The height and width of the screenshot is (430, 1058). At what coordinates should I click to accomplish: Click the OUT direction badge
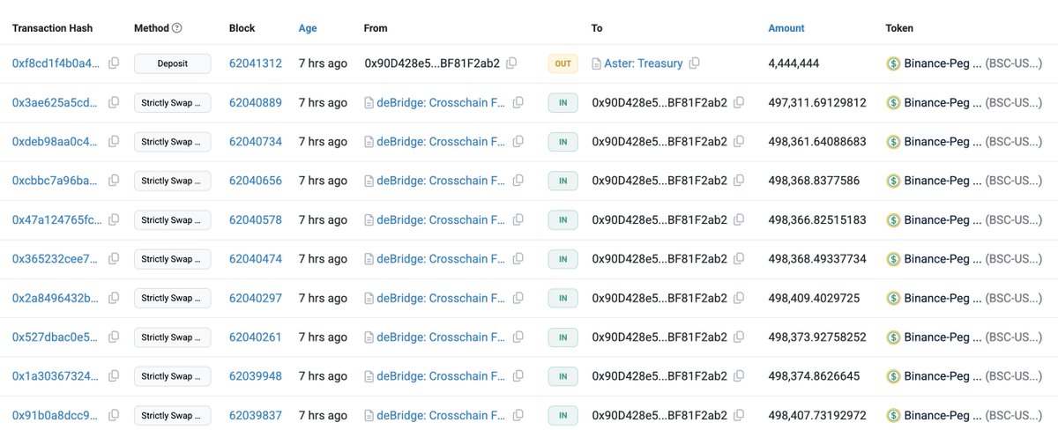pyautogui.click(x=563, y=63)
